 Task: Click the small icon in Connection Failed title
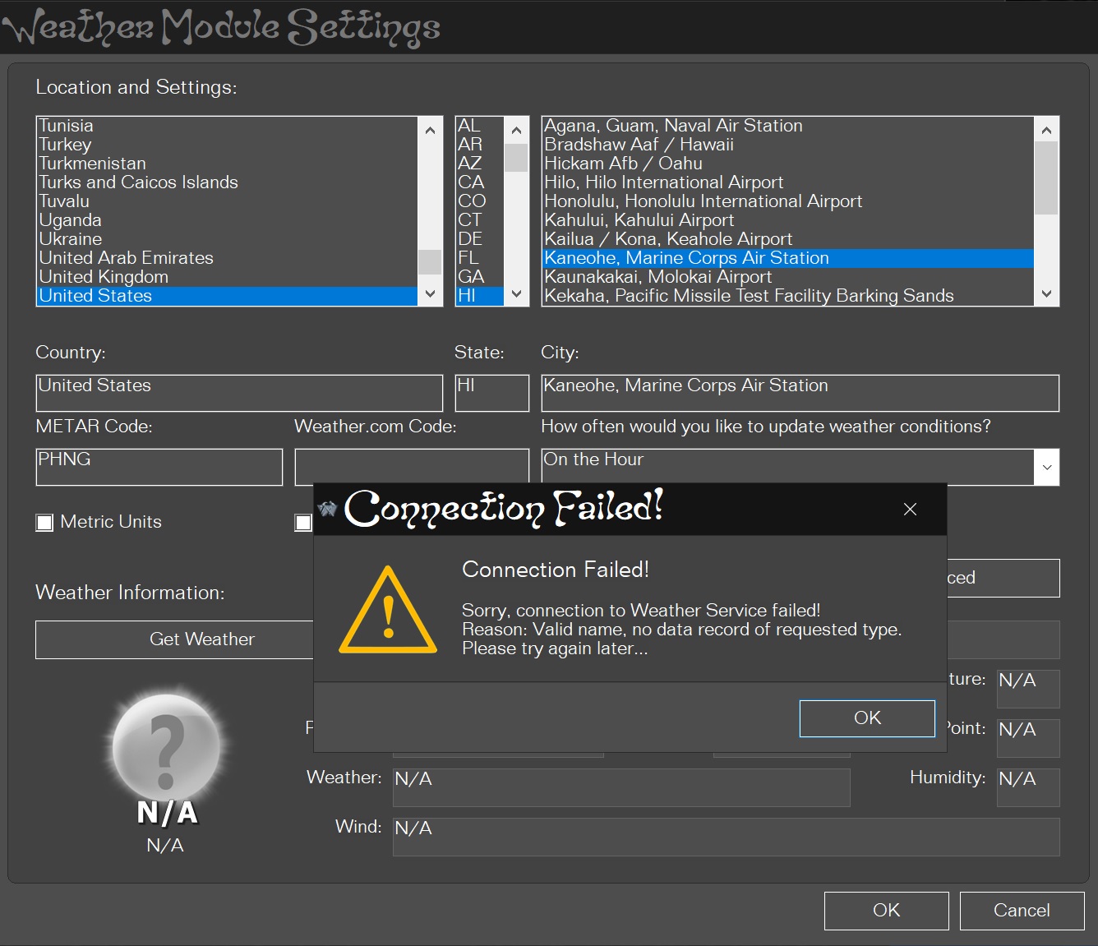[x=328, y=509]
